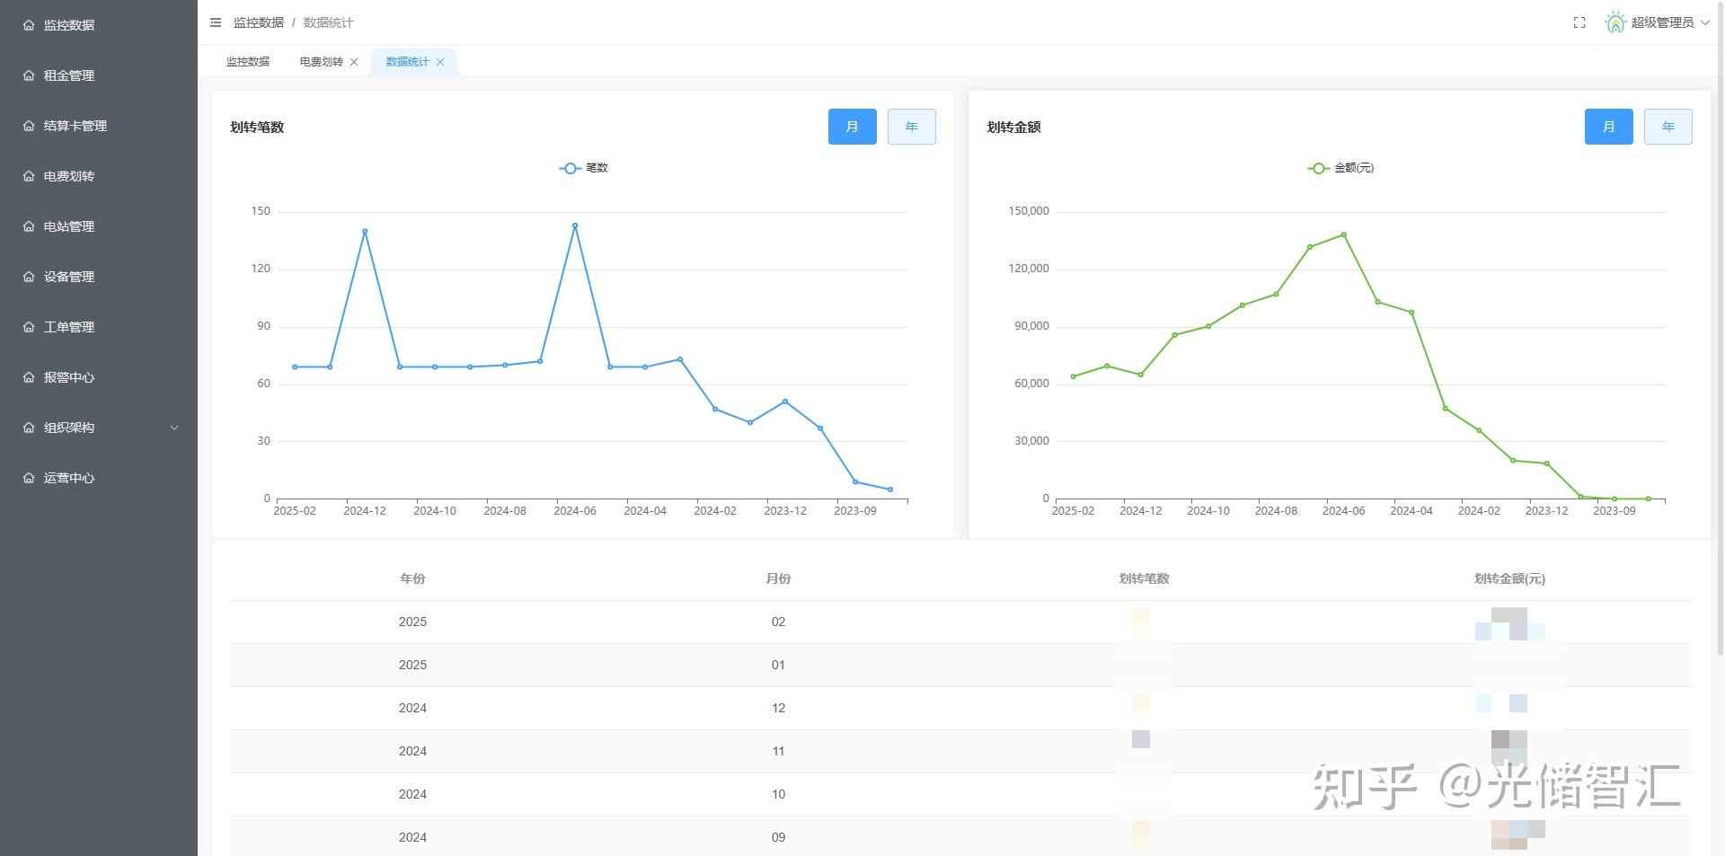
Task: Select 月 view for 划转笔数 chart
Action: tap(852, 127)
